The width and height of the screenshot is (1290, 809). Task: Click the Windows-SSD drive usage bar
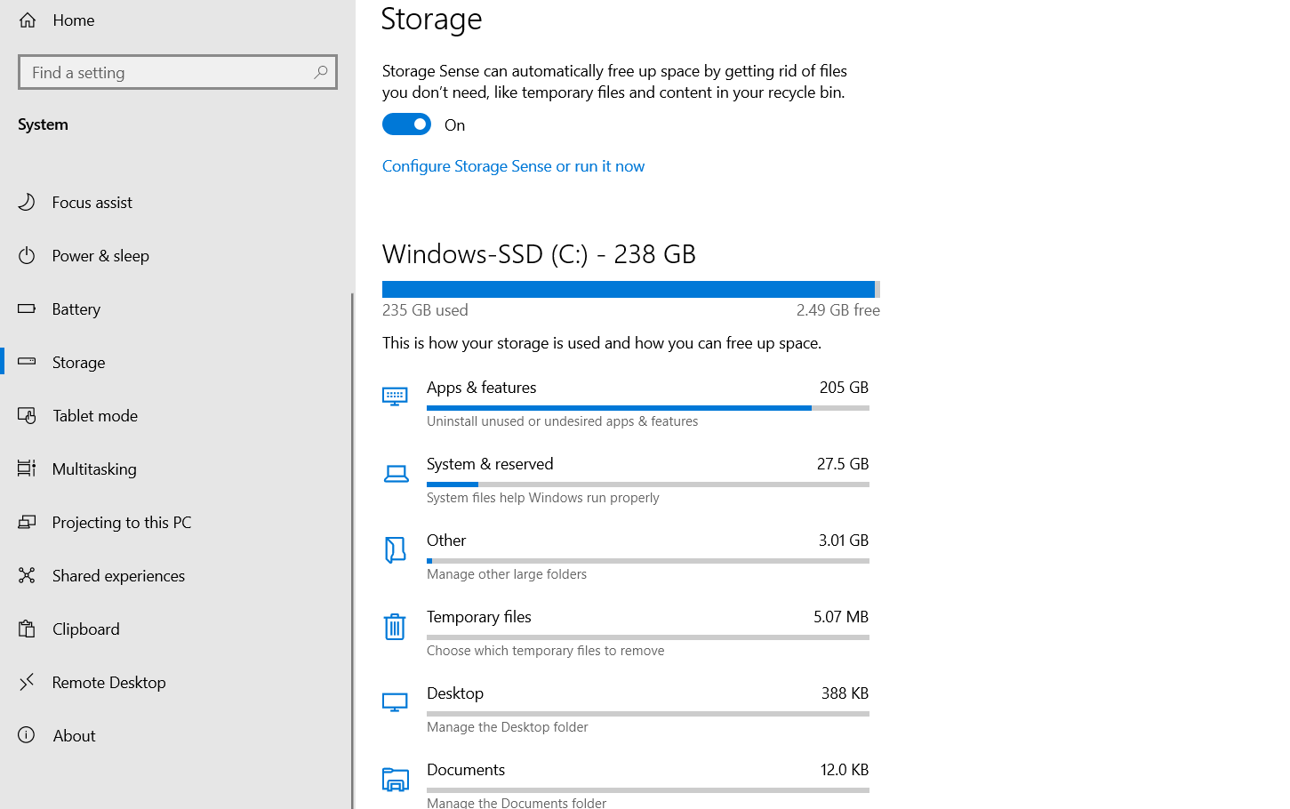tap(630, 289)
